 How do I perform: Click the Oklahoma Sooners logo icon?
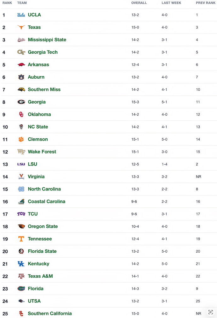pyautogui.click(x=21, y=114)
